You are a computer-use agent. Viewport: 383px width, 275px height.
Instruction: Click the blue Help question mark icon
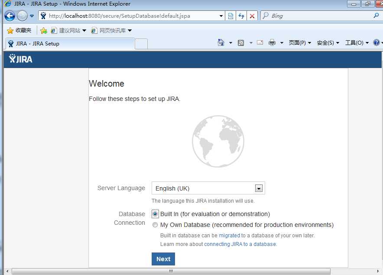[x=377, y=42]
